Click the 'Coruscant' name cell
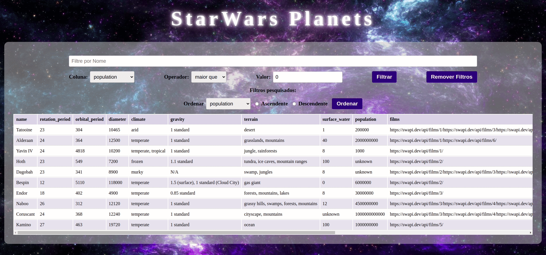This screenshot has height=255, width=546. point(25,214)
